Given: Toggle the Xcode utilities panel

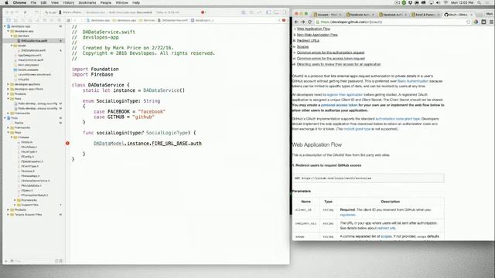Looking at the screenshot, I should point(284,12).
